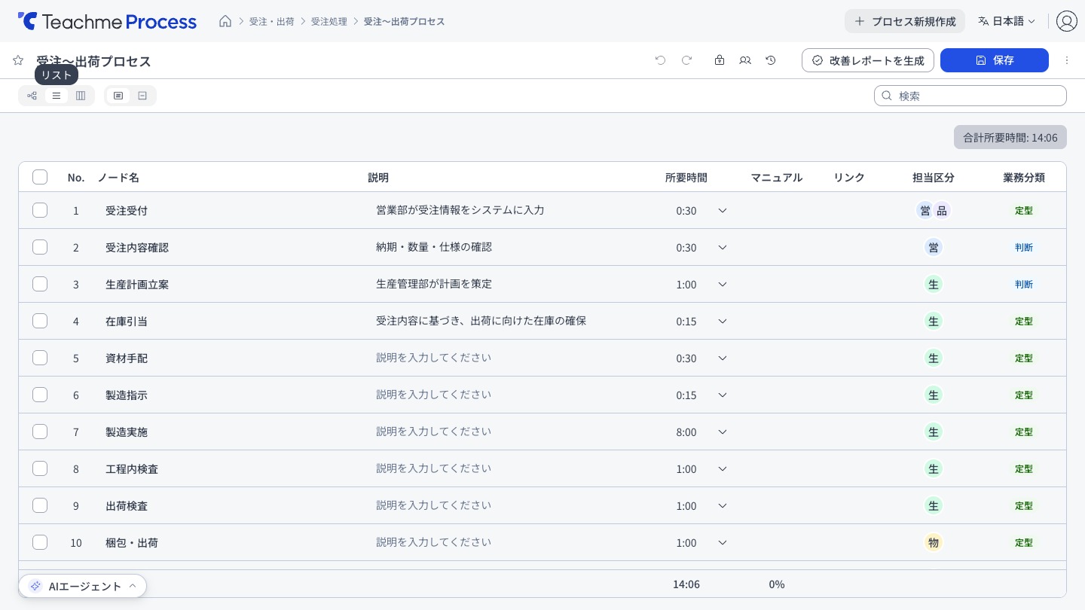Save the process with 保存 button
Image resolution: width=1085 pixels, height=610 pixels.
995,60
